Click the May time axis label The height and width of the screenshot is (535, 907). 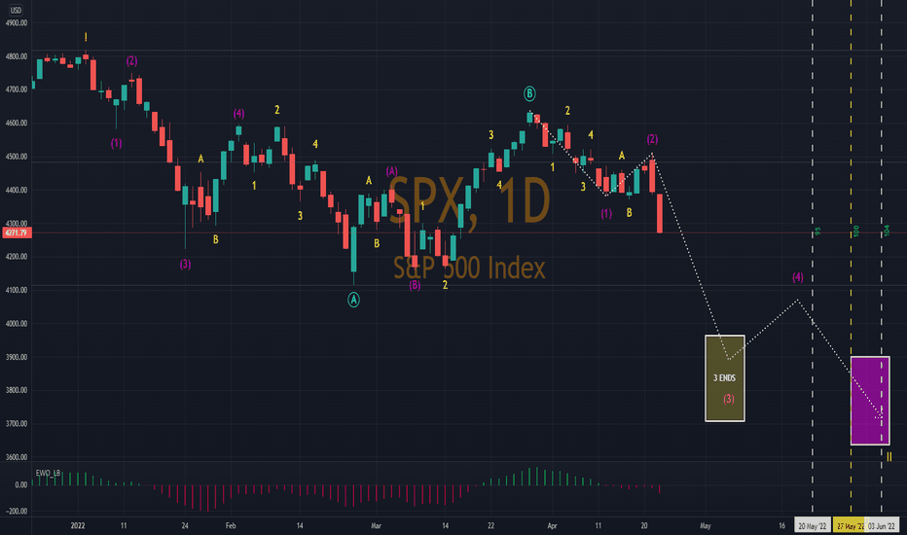coord(706,525)
